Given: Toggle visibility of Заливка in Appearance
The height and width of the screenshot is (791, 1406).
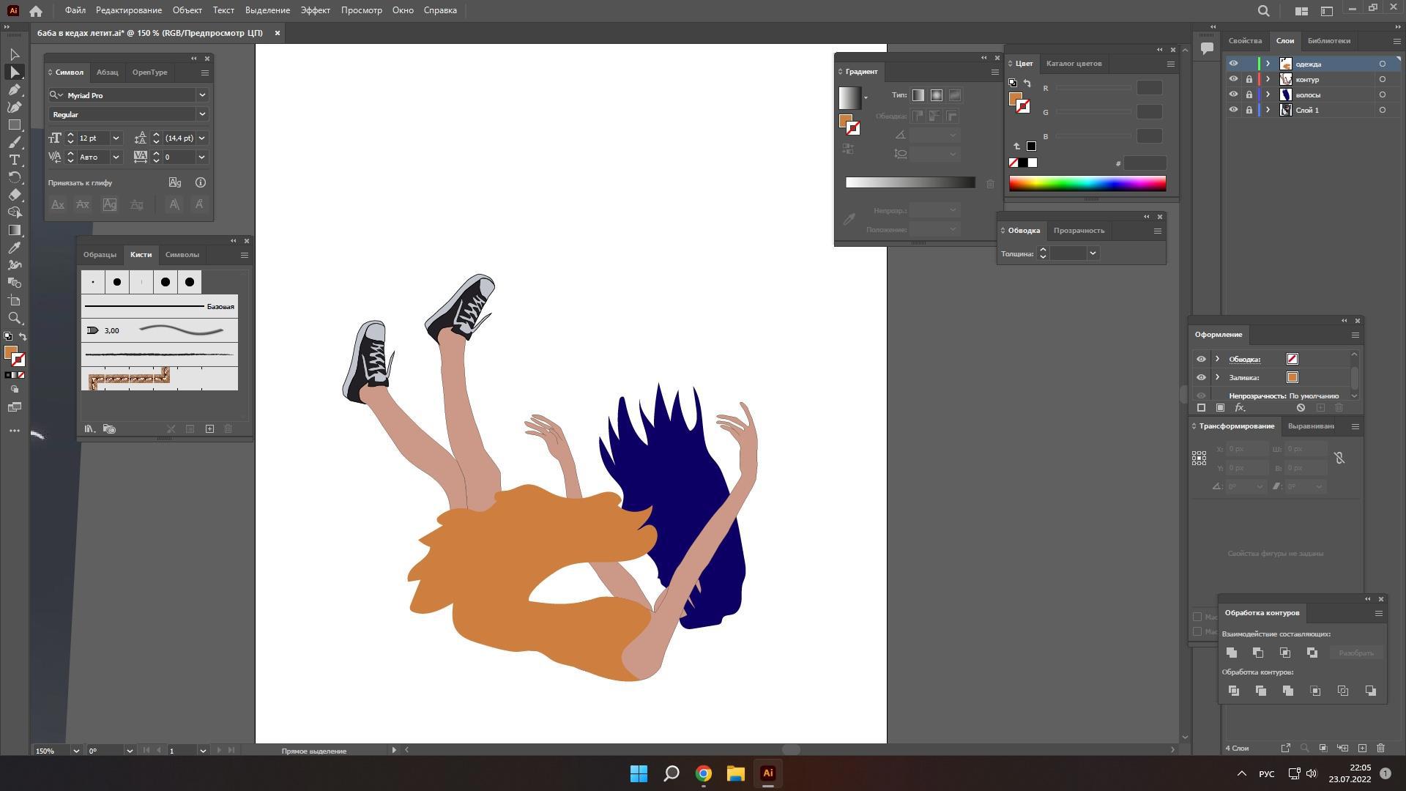Looking at the screenshot, I should click(x=1201, y=377).
